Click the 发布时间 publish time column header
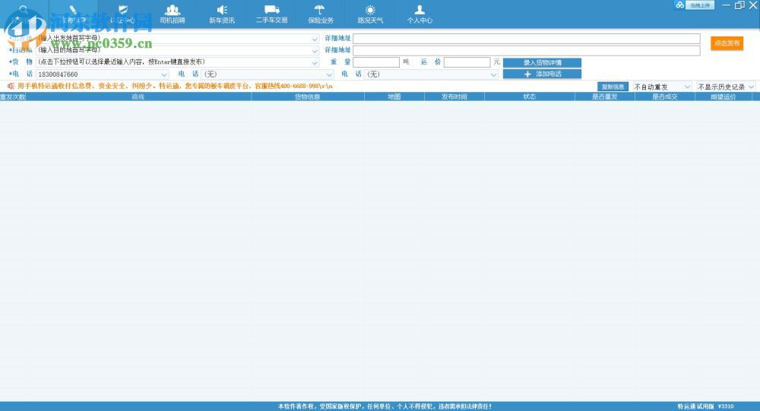This screenshot has height=411, width=760. [454, 97]
